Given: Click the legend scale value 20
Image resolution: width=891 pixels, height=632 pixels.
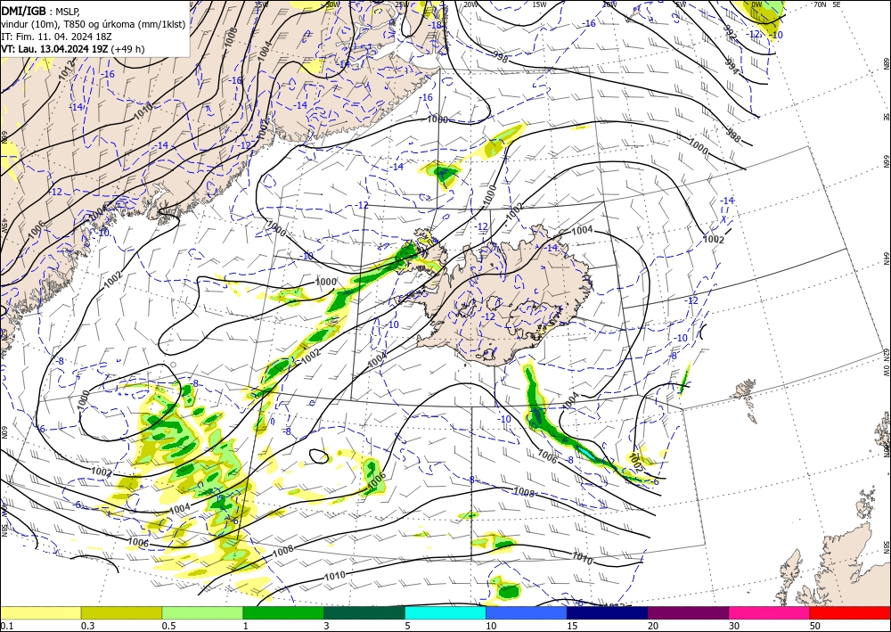Looking at the screenshot, I should [x=653, y=626].
